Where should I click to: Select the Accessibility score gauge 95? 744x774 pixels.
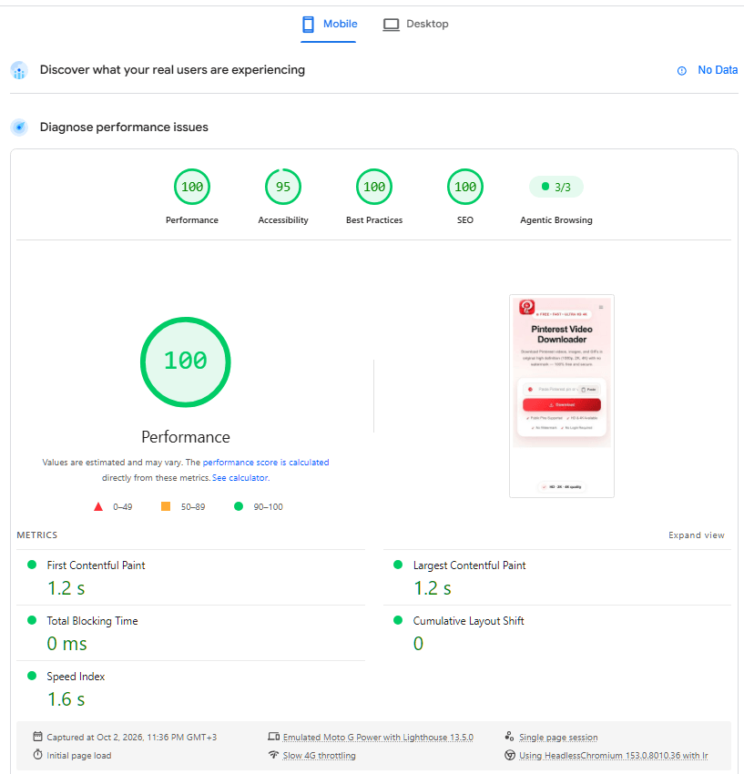(283, 187)
